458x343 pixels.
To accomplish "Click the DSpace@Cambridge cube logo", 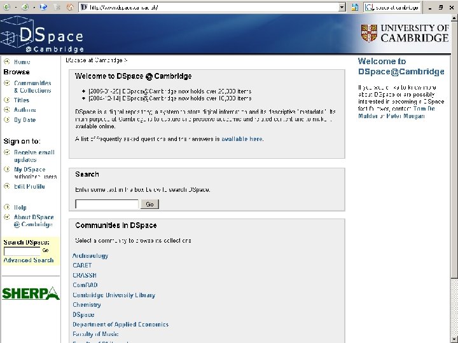I will click(43, 34).
